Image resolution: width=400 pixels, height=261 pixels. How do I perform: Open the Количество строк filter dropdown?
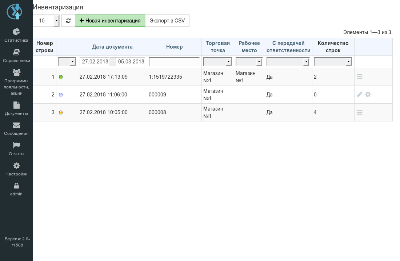pos(333,62)
